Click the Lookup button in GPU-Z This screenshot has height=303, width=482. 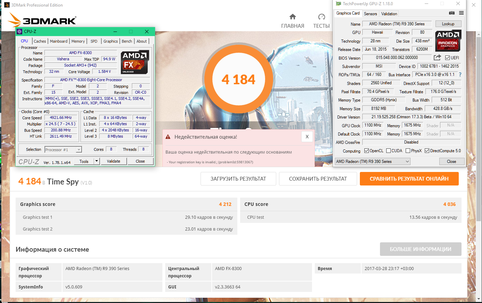pos(448,24)
